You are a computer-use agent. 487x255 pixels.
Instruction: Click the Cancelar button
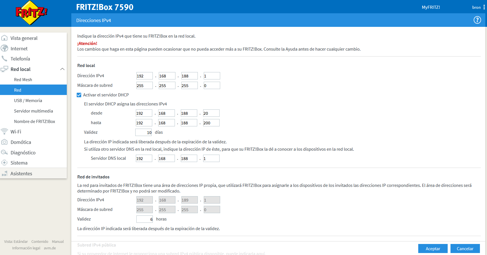tap(465, 248)
